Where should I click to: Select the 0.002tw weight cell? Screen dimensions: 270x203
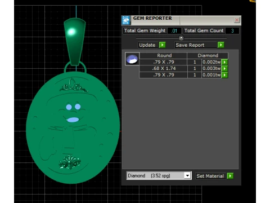pos(211,62)
